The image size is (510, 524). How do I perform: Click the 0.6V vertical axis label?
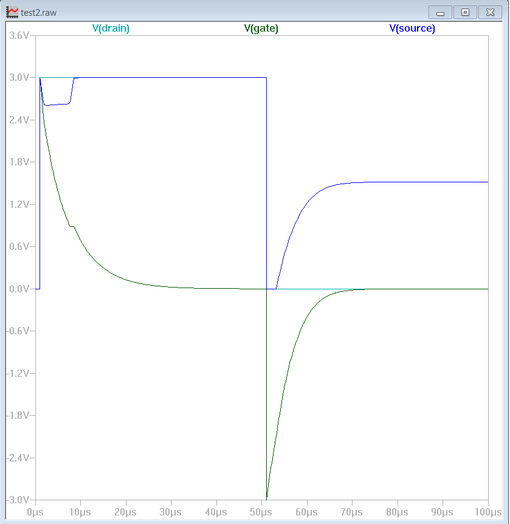click(x=19, y=247)
